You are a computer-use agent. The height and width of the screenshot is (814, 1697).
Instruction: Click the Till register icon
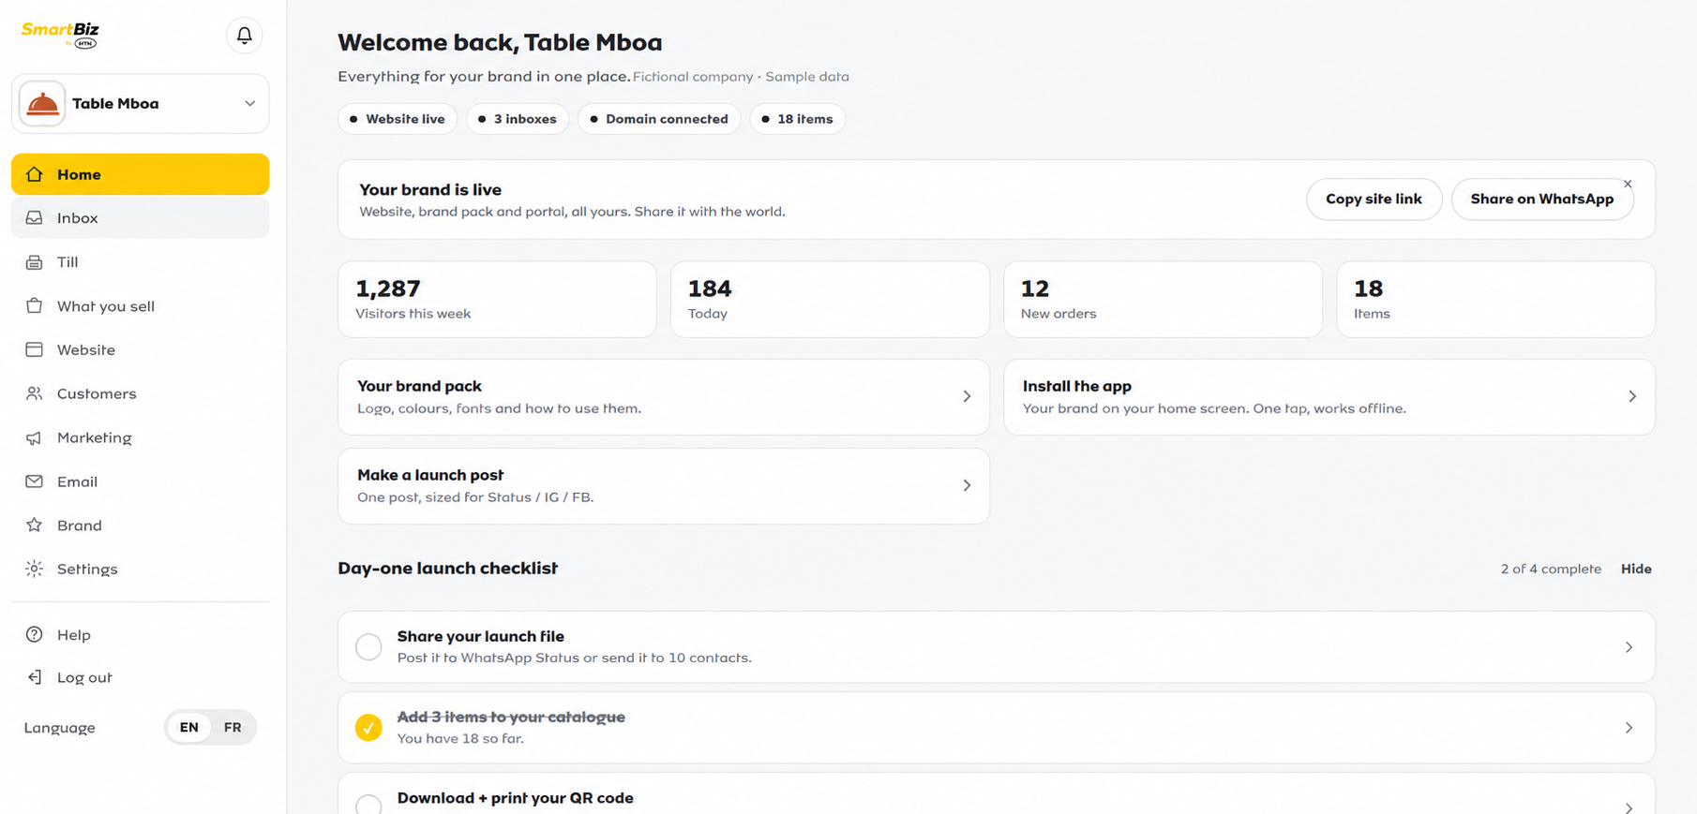click(x=35, y=262)
